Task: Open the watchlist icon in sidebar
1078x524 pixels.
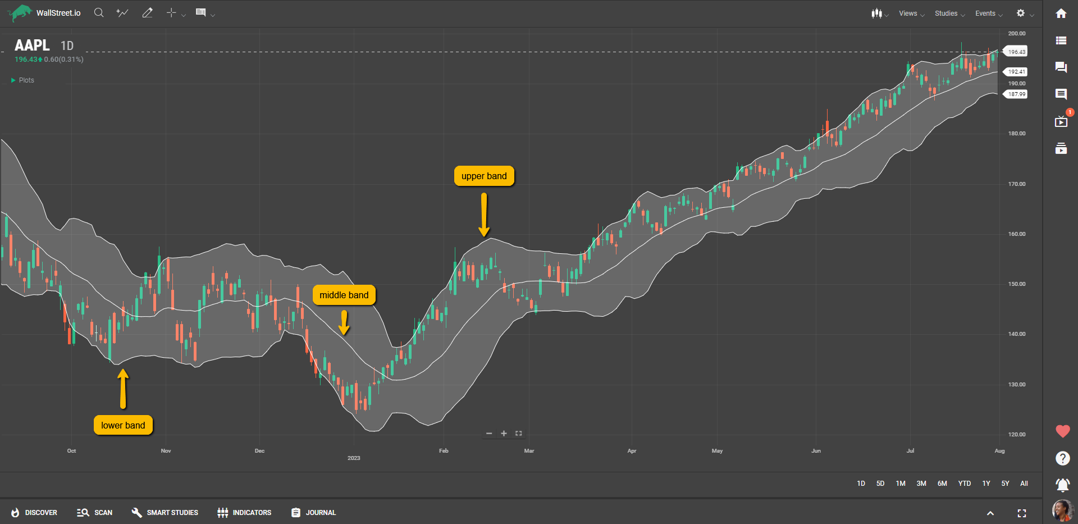Action: (x=1061, y=40)
